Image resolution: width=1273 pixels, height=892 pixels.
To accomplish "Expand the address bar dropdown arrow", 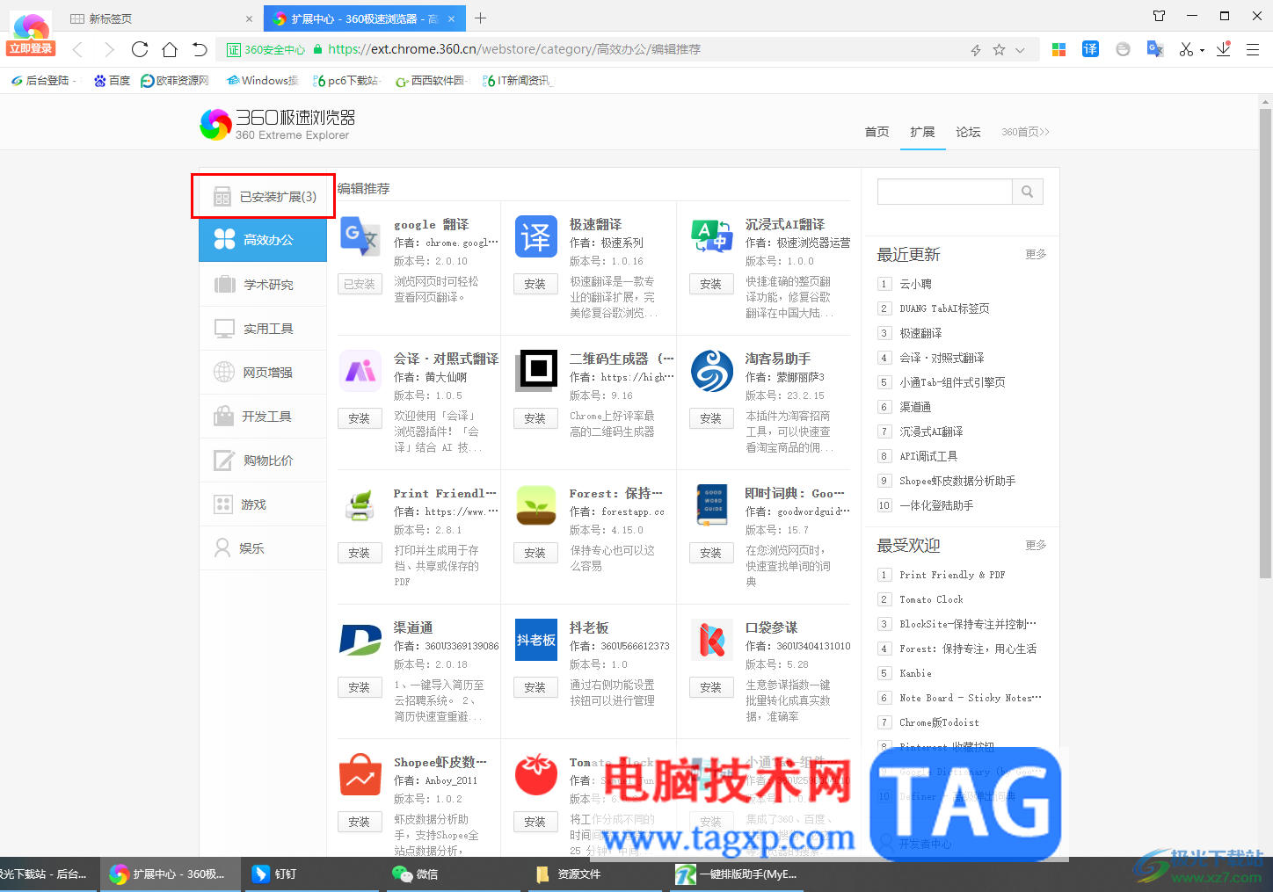I will pyautogui.click(x=1020, y=50).
